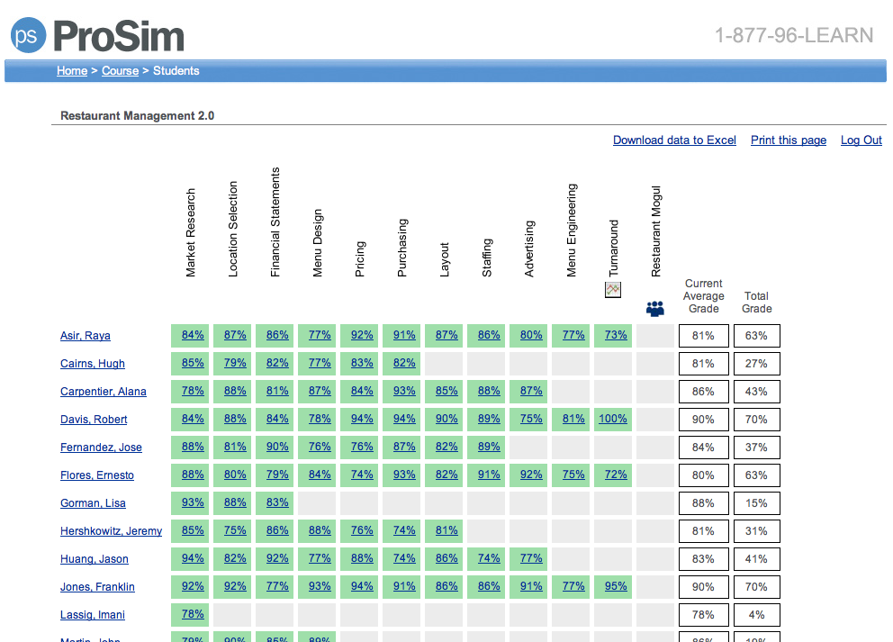Print this page link
This screenshot has height=642, width=893.
pyautogui.click(x=789, y=140)
